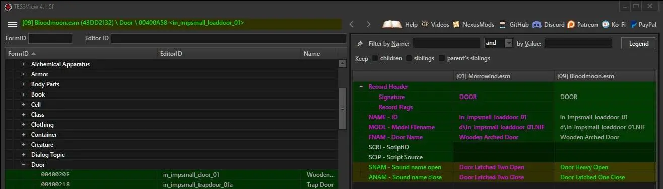Click the Filter by Name field

click(x=446, y=43)
